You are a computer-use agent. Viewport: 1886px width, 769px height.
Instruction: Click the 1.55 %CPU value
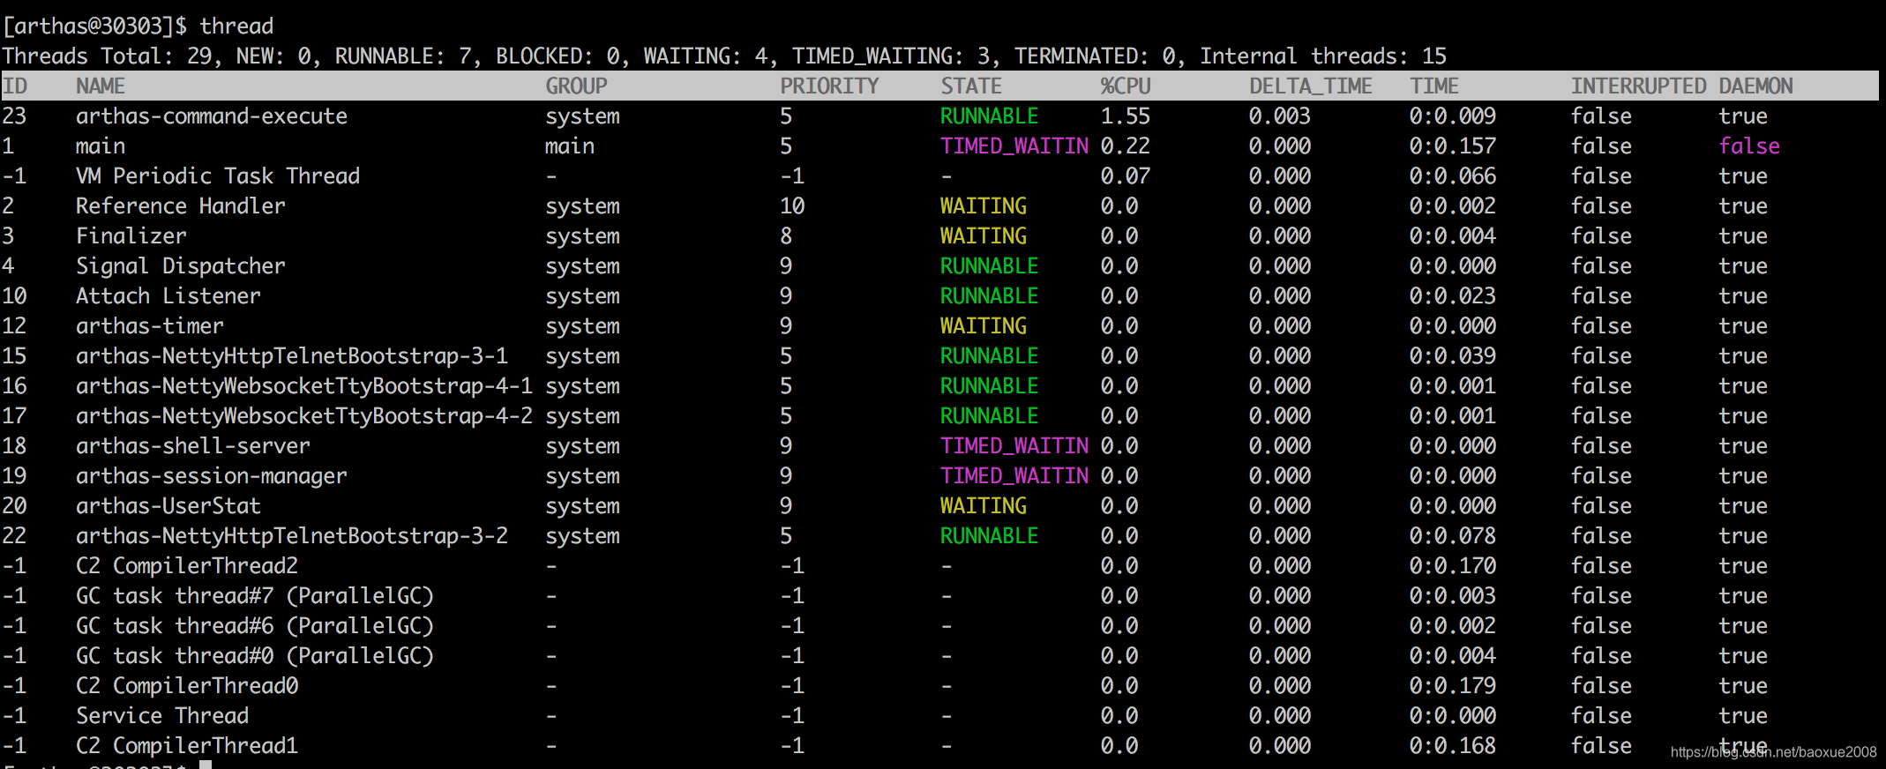click(1126, 116)
